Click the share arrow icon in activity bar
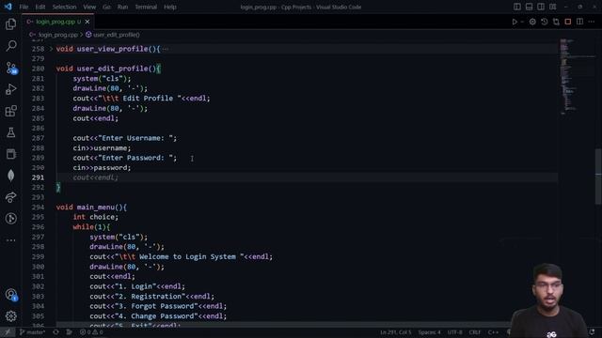This screenshot has height=338, width=602. coord(10,197)
